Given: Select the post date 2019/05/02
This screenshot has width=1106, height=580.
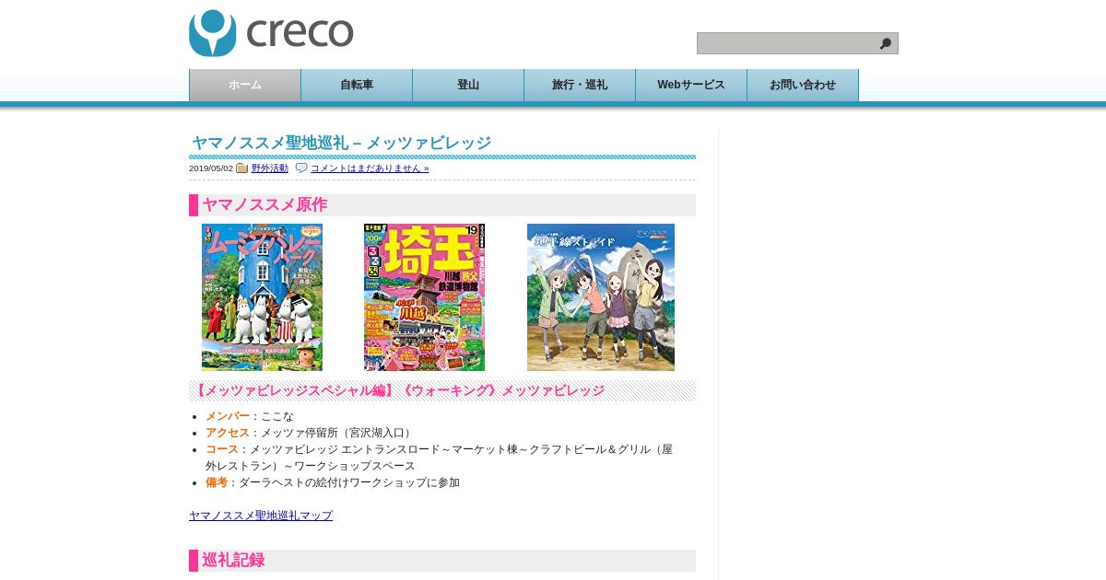Looking at the screenshot, I should pos(211,168).
